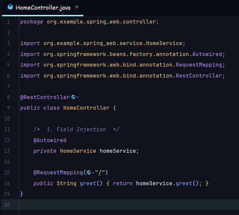Click the greet method name declaration

pyautogui.click(x=88, y=183)
